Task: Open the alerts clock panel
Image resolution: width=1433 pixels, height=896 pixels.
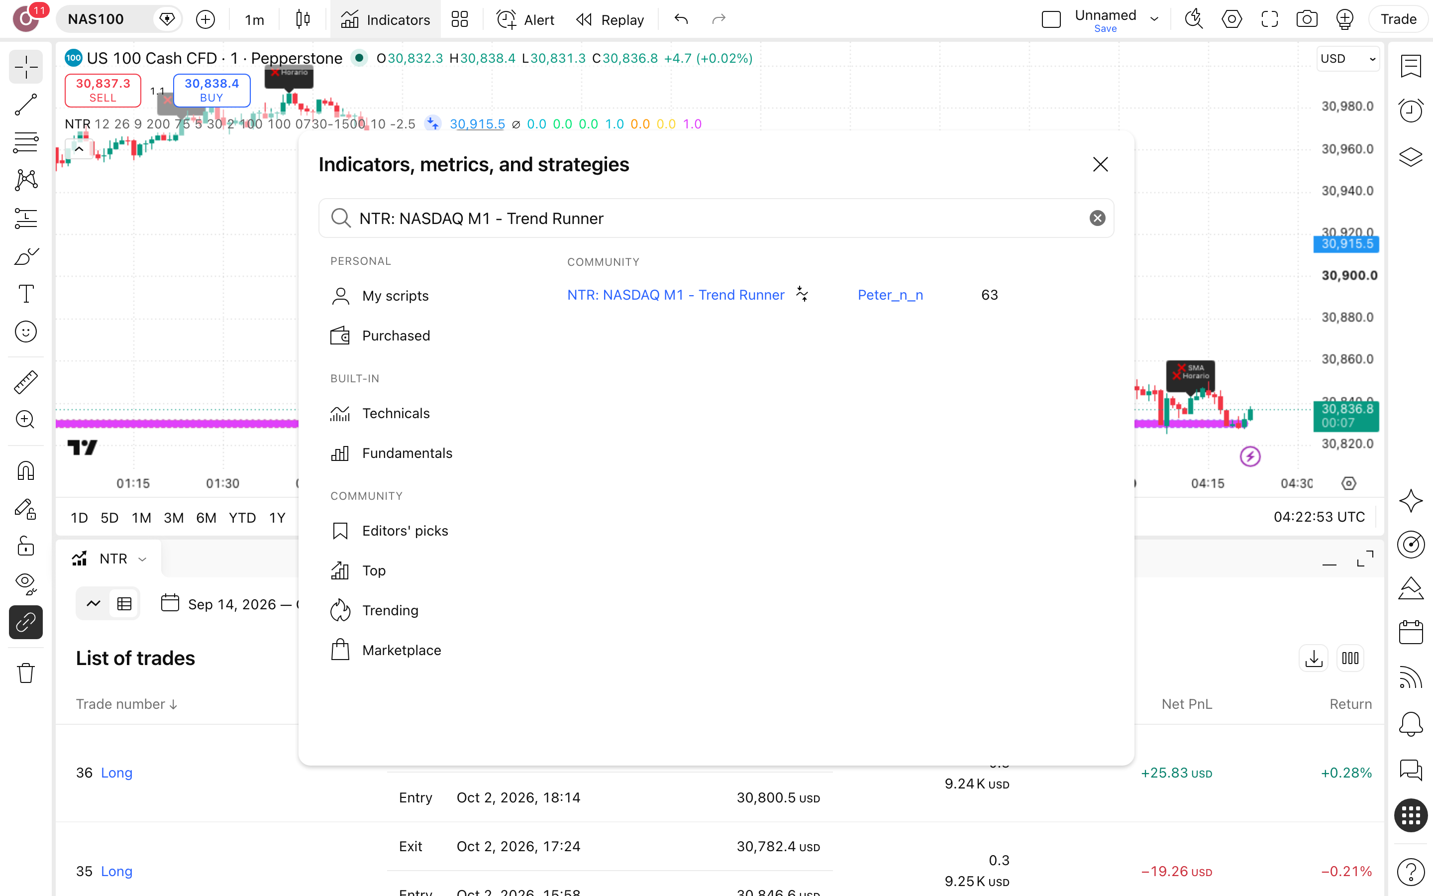Action: point(1411,110)
